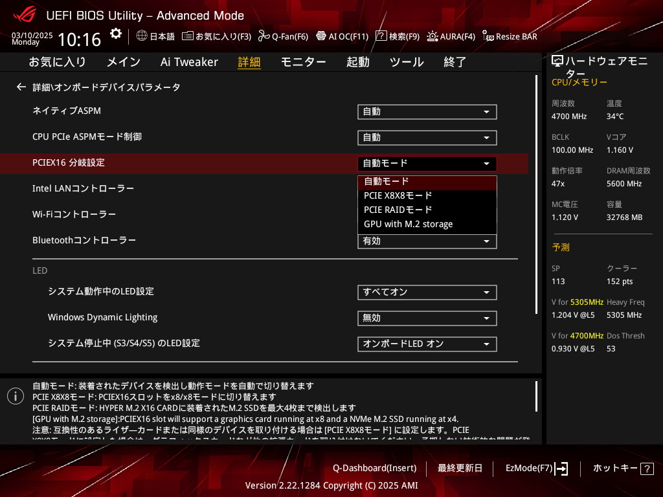Open the モニター tab

303,62
